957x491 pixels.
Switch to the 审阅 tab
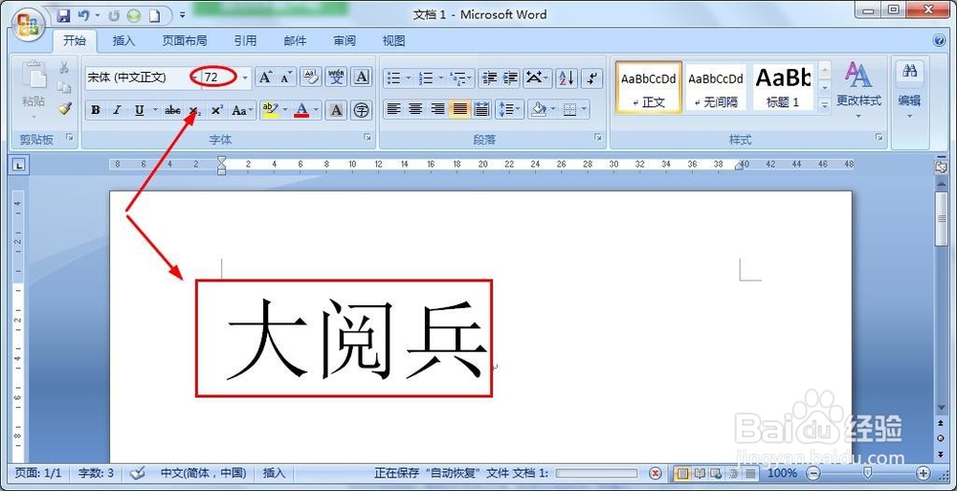(x=345, y=41)
